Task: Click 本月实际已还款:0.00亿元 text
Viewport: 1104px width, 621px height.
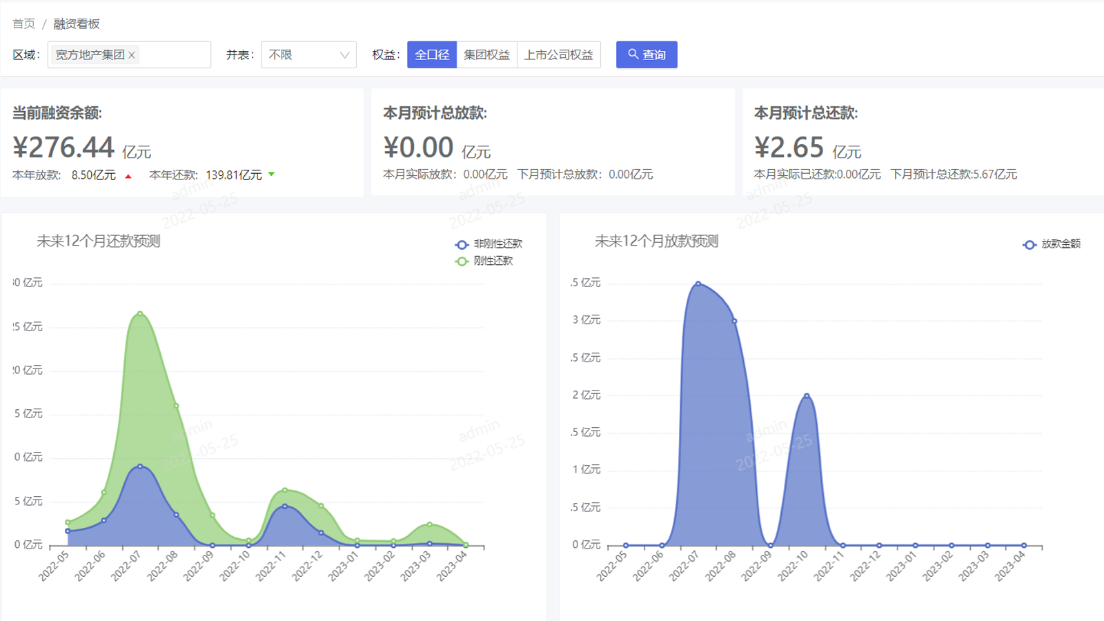Action: (817, 175)
